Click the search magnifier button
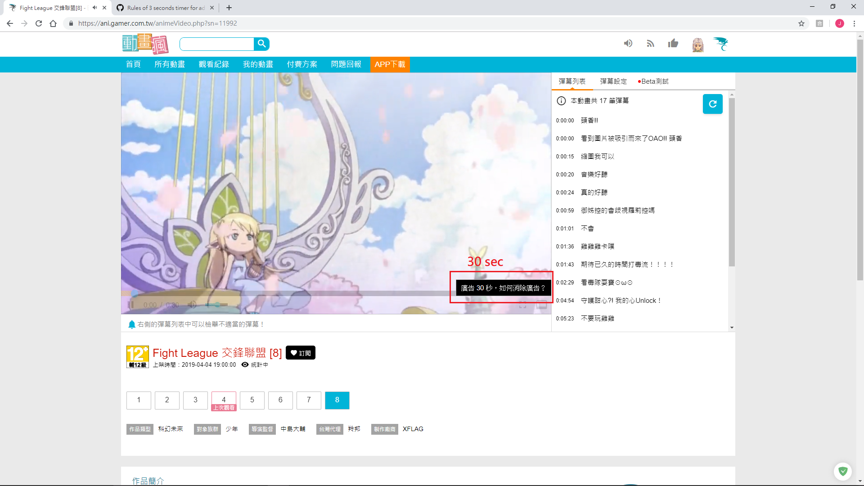 tap(261, 44)
